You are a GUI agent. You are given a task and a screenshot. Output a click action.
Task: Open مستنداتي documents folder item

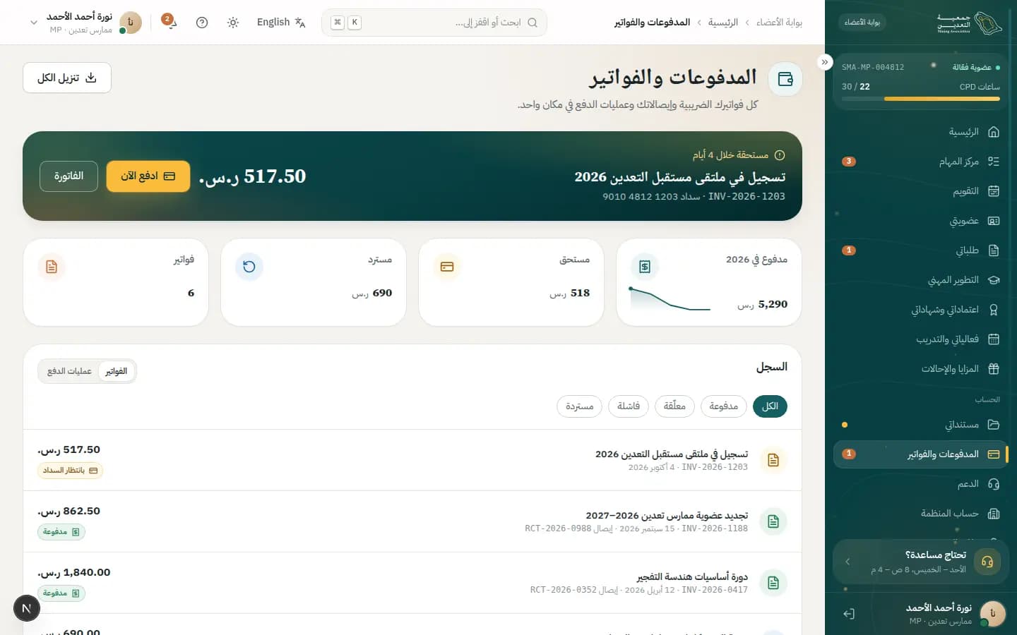point(920,425)
